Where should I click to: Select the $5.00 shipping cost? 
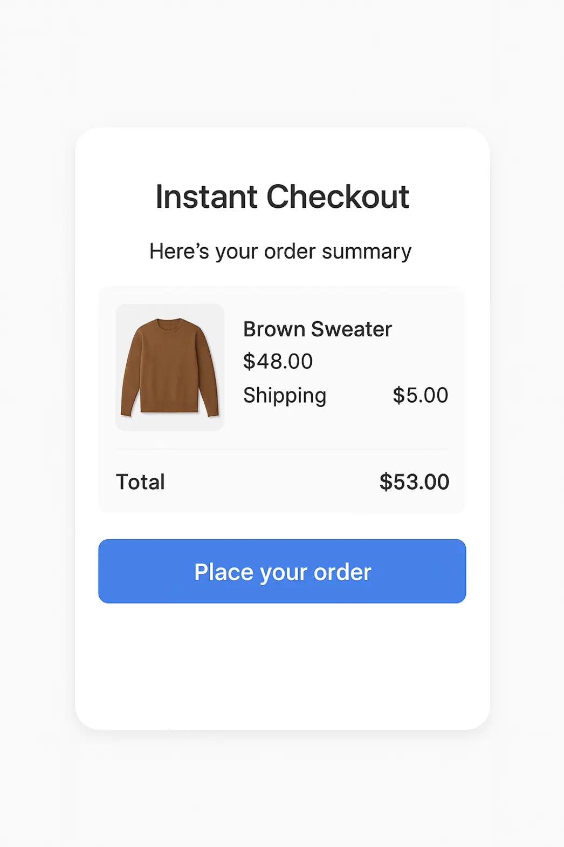coord(420,396)
